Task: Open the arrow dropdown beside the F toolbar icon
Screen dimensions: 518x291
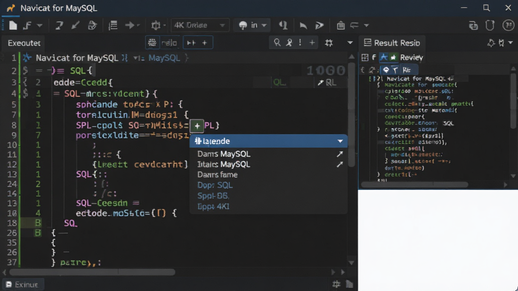Action: (39, 25)
